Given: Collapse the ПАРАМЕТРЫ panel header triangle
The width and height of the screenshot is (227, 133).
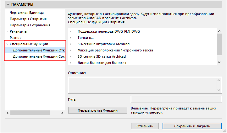Looking at the screenshot, I should (x=8, y=5).
